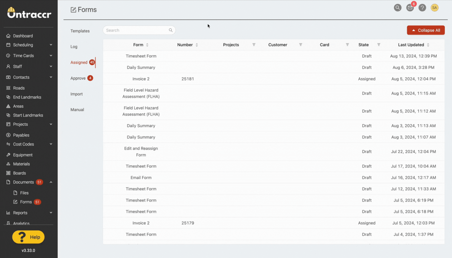Click the Dashboard home icon

[8, 36]
